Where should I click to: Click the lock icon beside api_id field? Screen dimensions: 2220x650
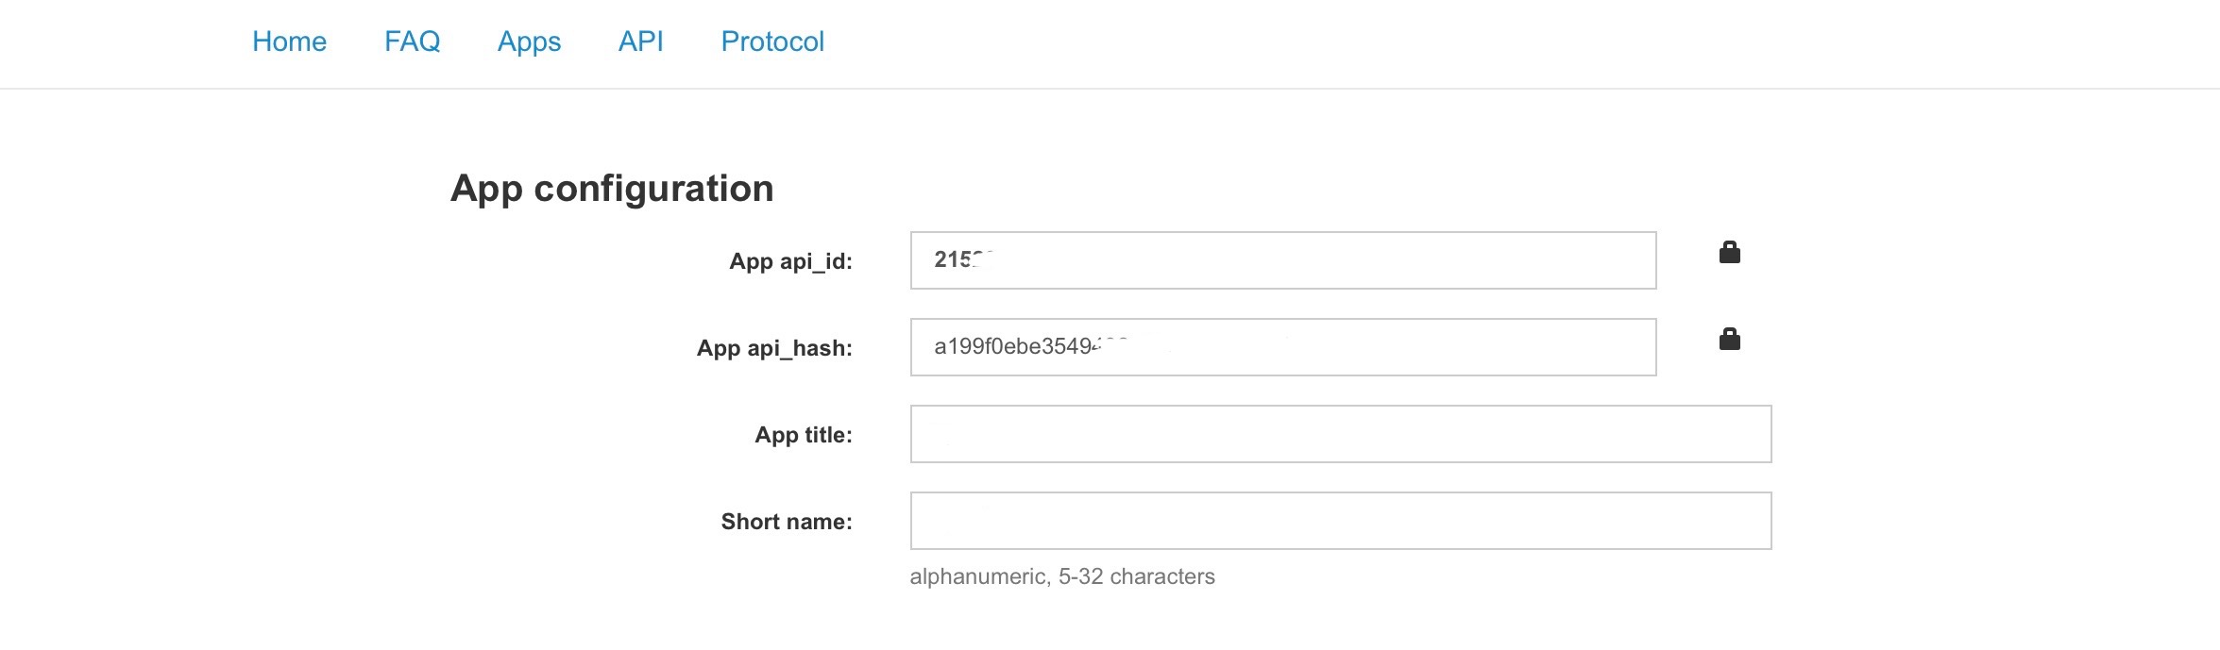(x=1729, y=253)
